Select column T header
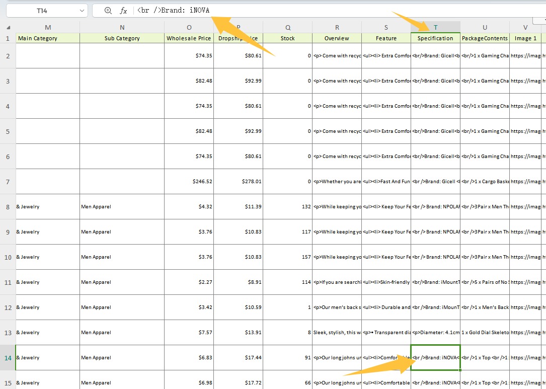 point(435,27)
